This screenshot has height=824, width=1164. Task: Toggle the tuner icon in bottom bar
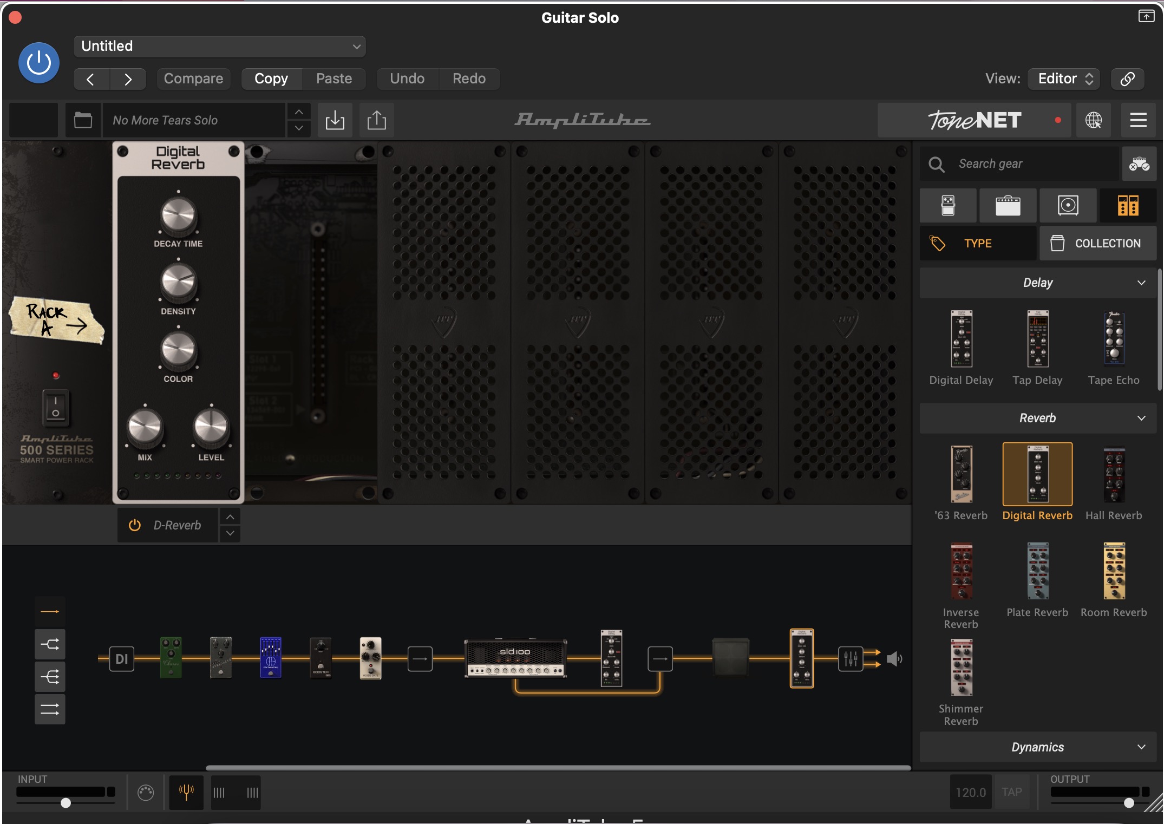tap(186, 793)
